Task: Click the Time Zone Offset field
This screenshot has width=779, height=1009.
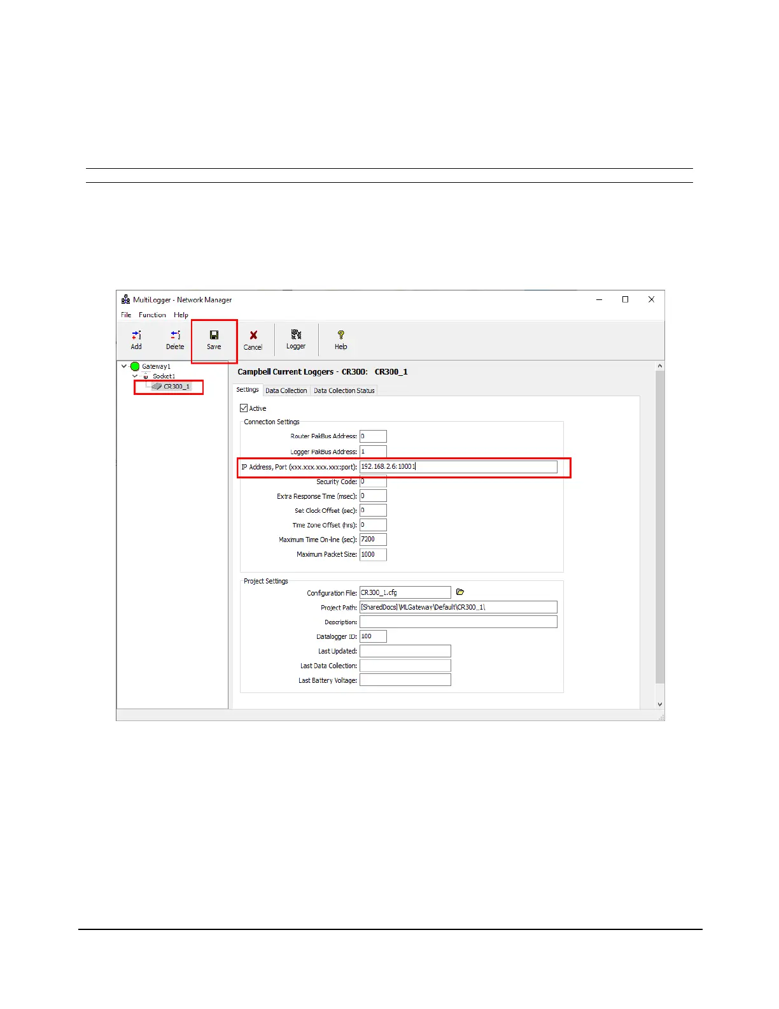Action: point(373,525)
